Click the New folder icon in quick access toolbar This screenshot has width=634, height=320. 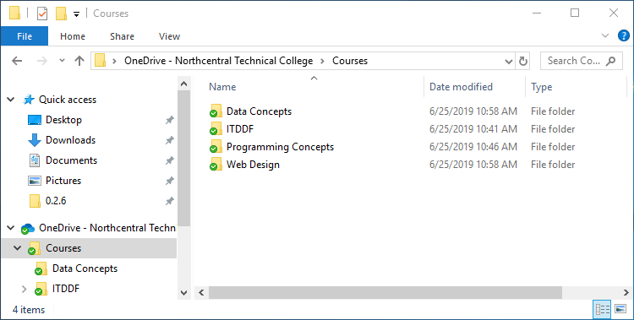(61, 14)
